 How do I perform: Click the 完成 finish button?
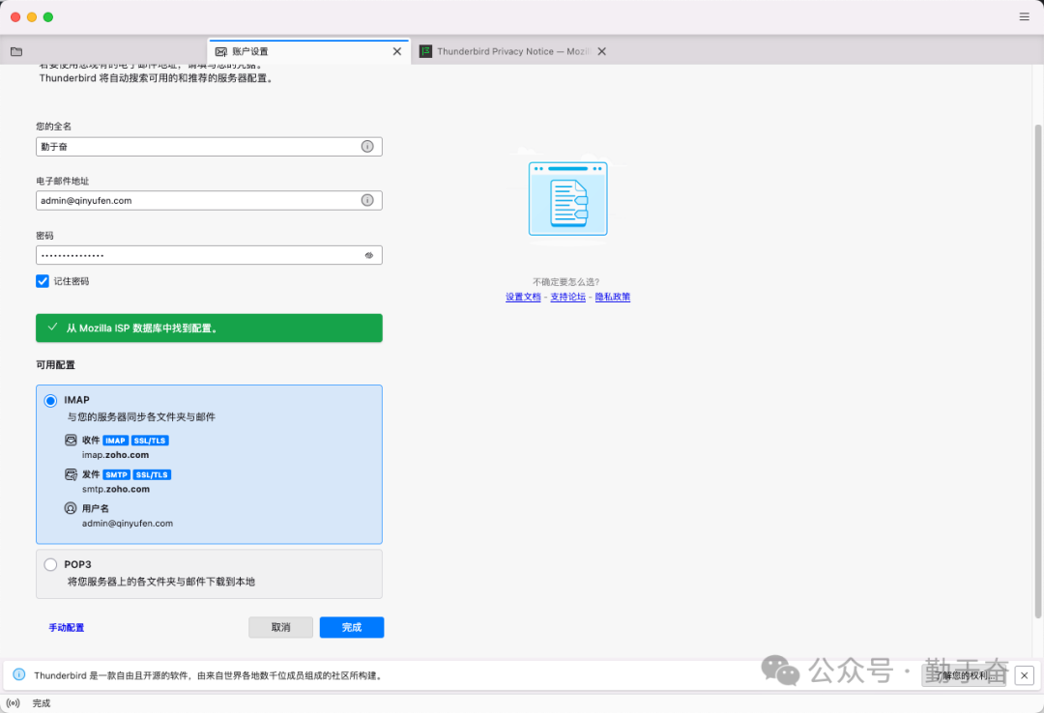(x=352, y=627)
